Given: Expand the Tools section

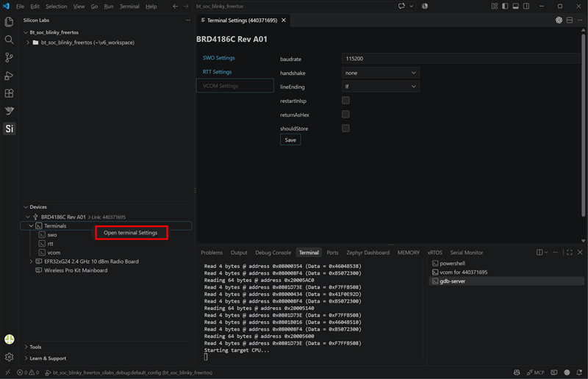Looking at the screenshot, I should coord(26,347).
